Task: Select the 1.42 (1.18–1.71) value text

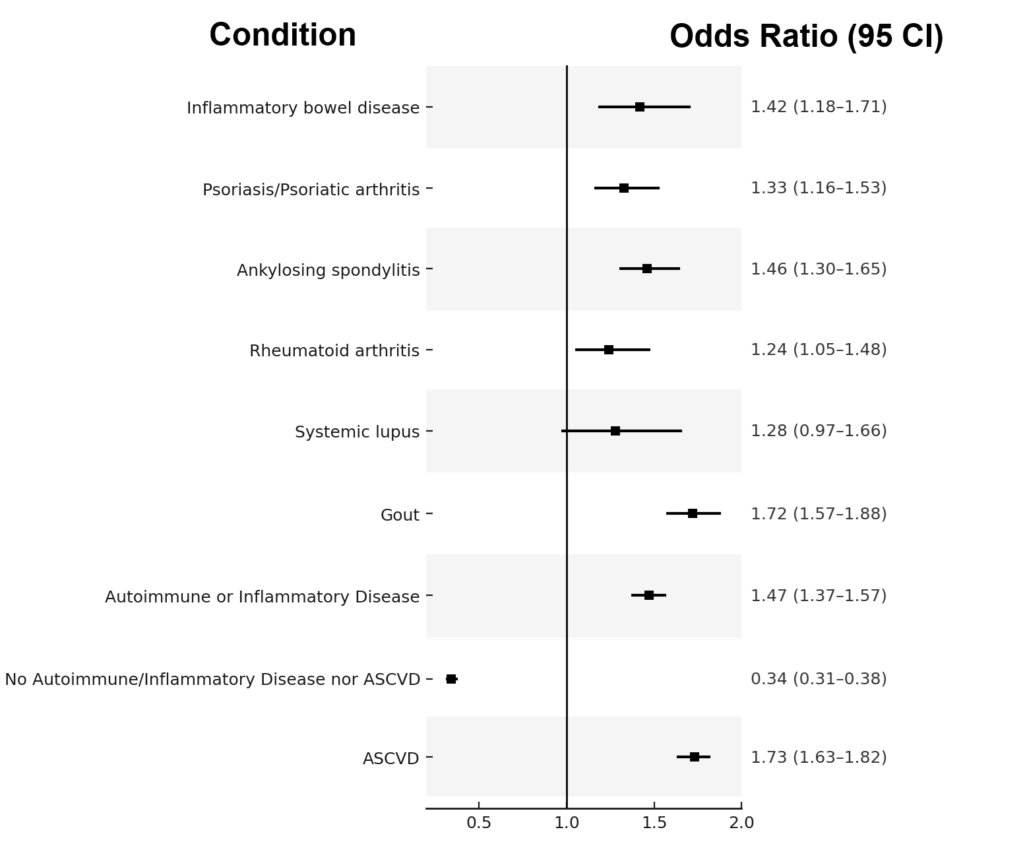Action: pos(819,107)
